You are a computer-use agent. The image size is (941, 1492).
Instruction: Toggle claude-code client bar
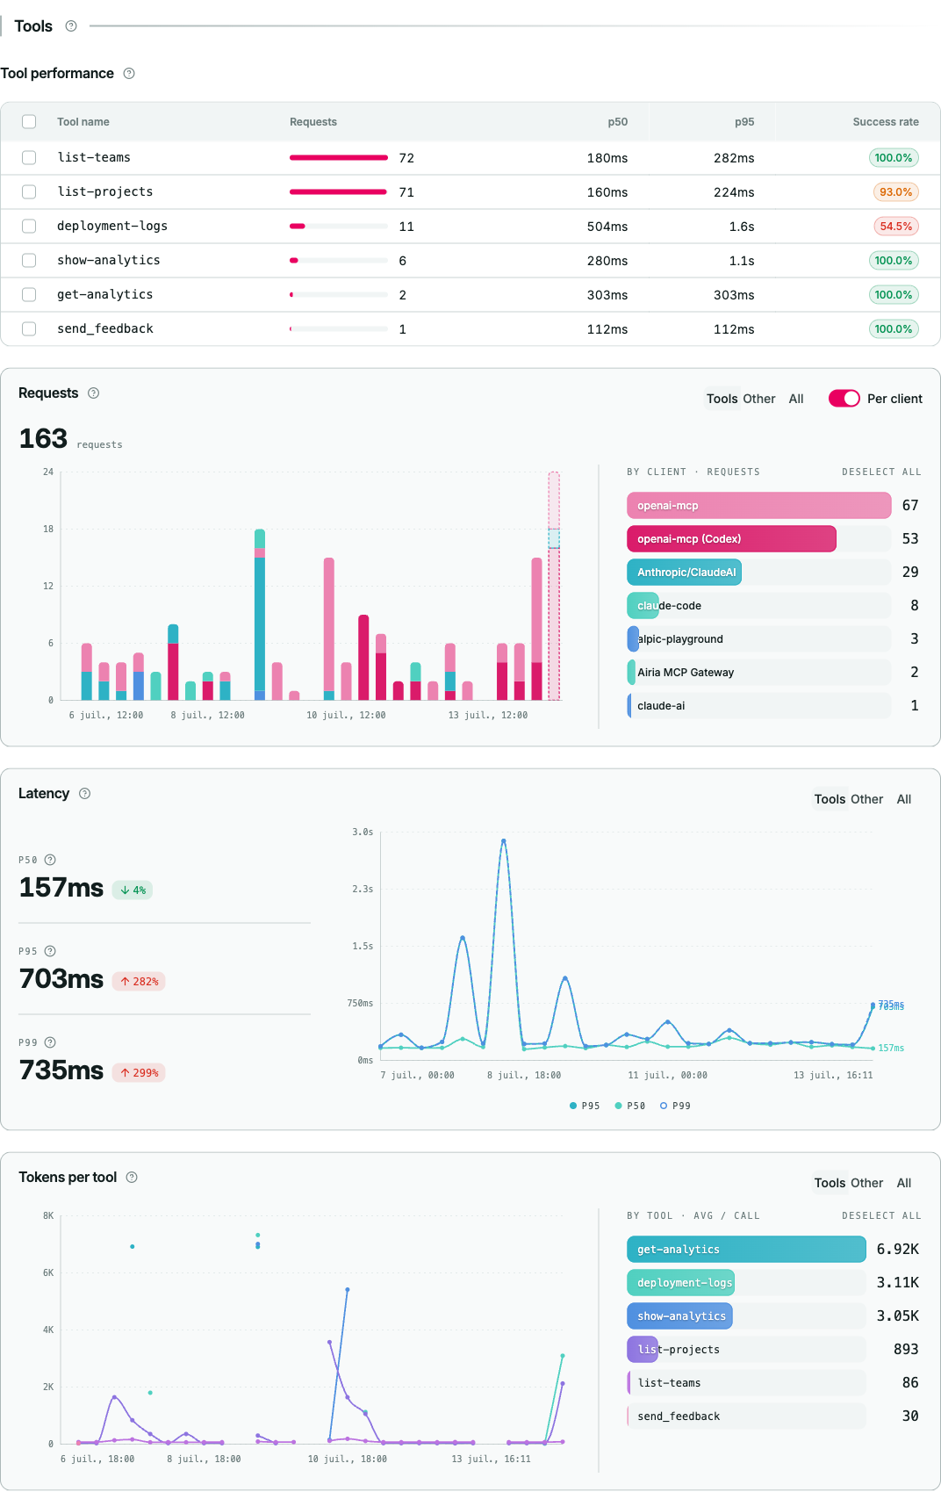[759, 606]
